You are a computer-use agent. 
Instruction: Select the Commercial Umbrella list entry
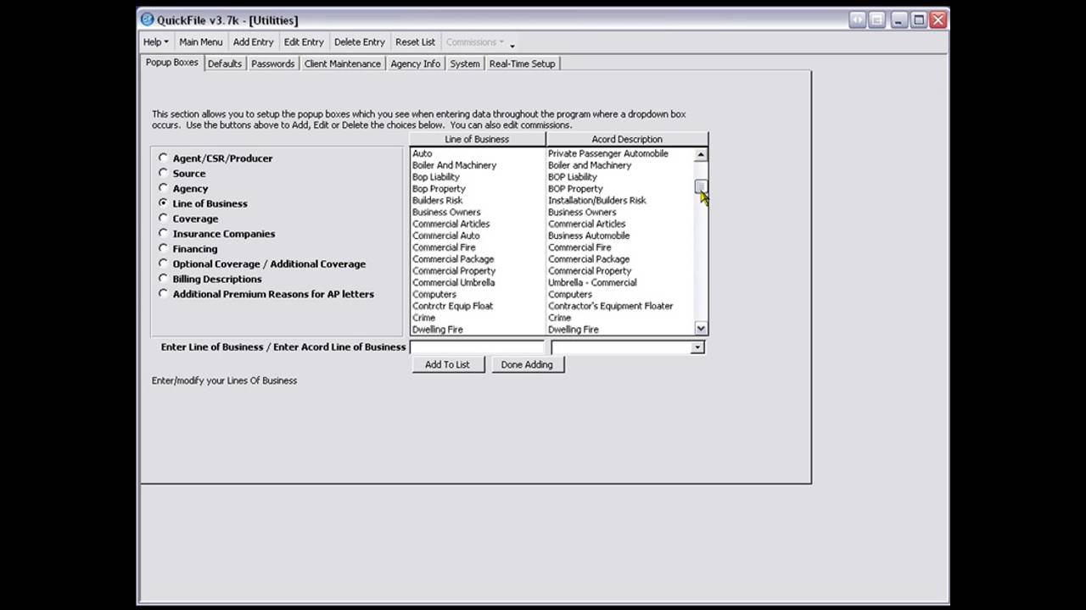click(x=454, y=282)
